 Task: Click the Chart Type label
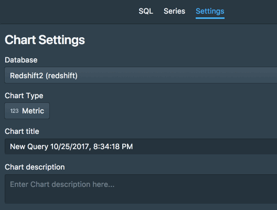coord(24,96)
